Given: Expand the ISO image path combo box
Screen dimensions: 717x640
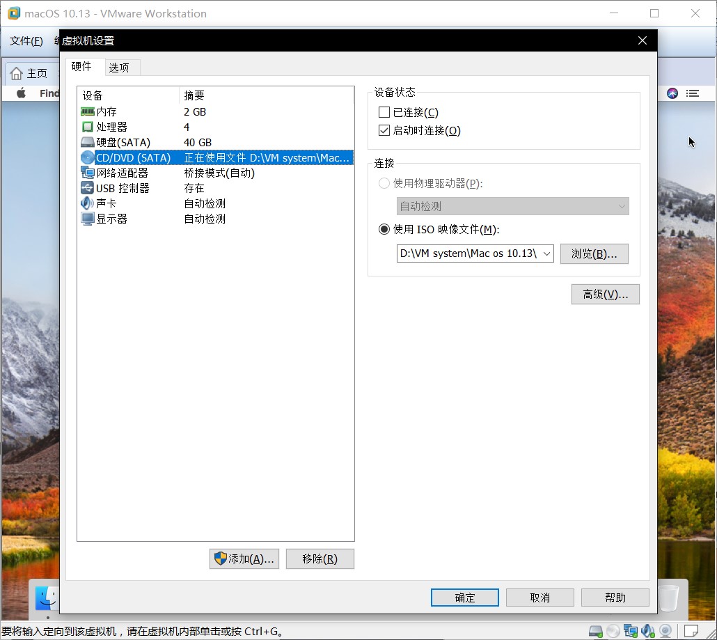Looking at the screenshot, I should 546,253.
